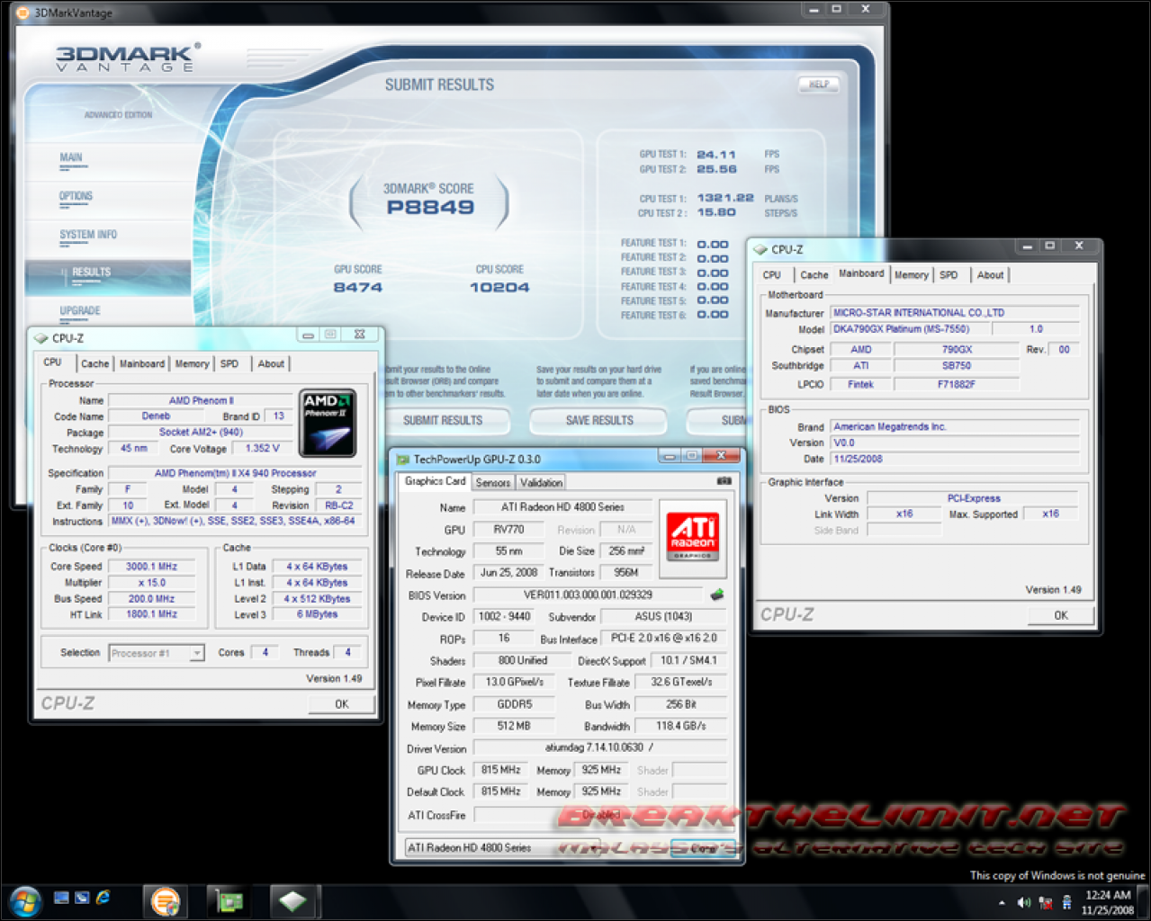Image resolution: width=1151 pixels, height=921 pixels.
Task: Select the CPU-Z taskbar button
Action: [x=292, y=900]
